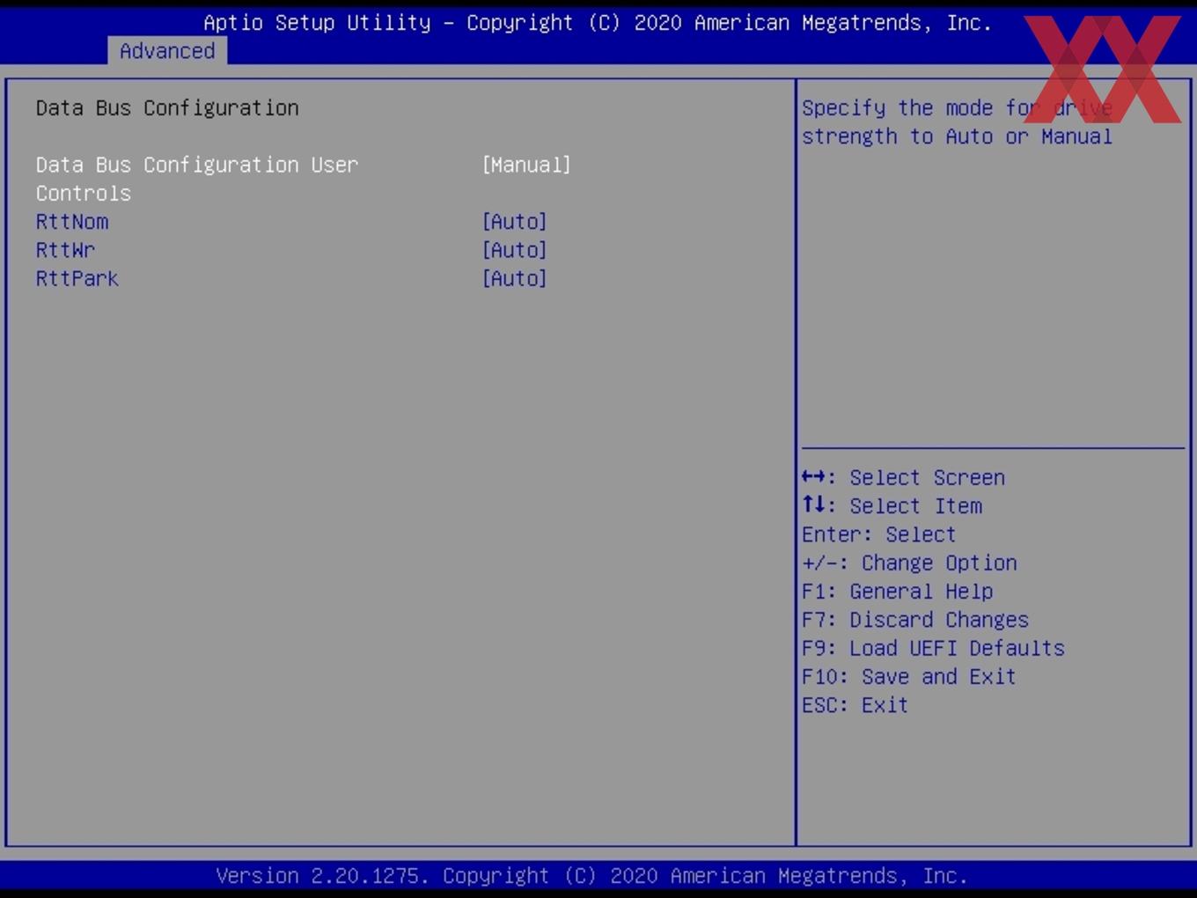Viewport: 1197px width, 898px height.
Task: Select the Data Bus Configuration User Controls label
Action: coord(197,179)
